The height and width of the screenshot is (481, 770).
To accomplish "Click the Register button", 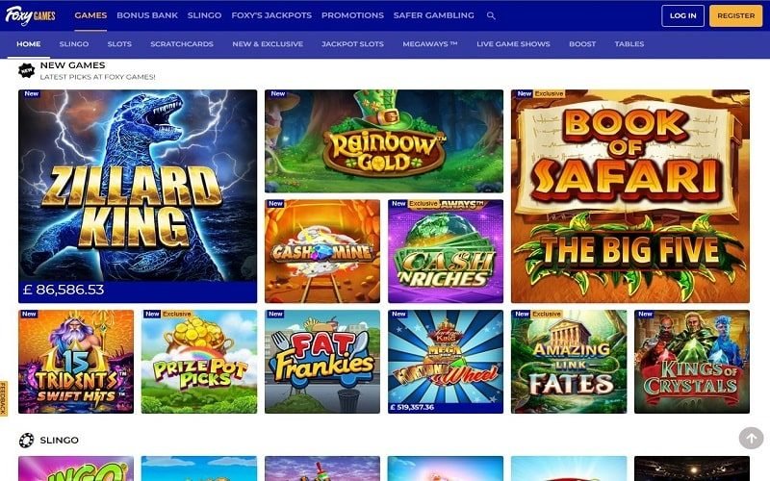I will coord(736,15).
